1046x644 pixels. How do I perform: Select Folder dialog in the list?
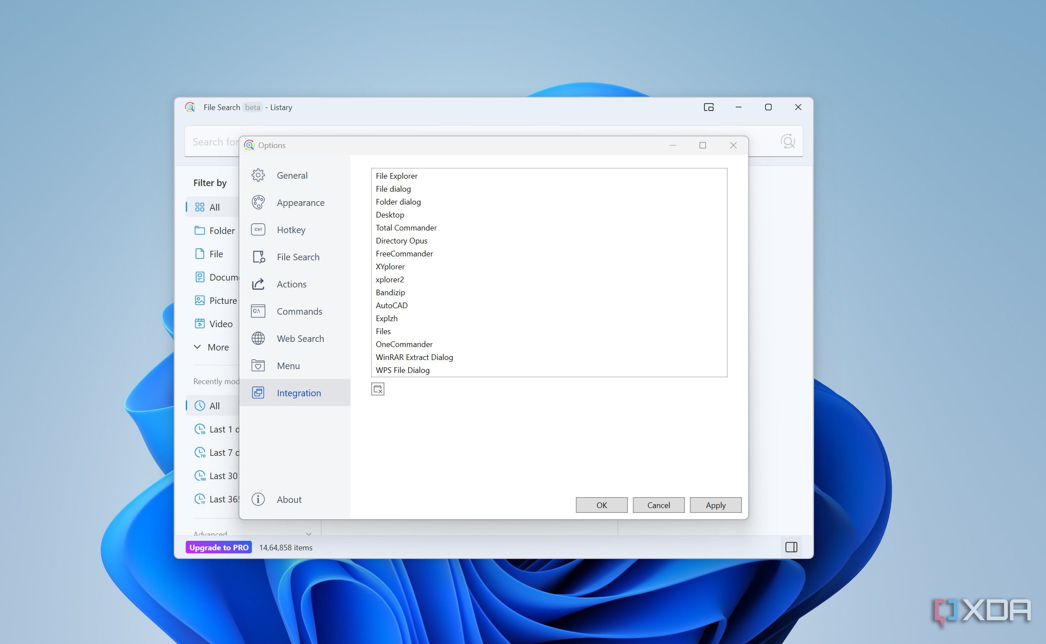tap(549, 202)
